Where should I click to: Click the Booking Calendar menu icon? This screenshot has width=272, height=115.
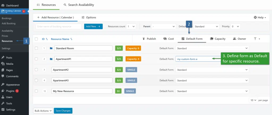(3, 11)
